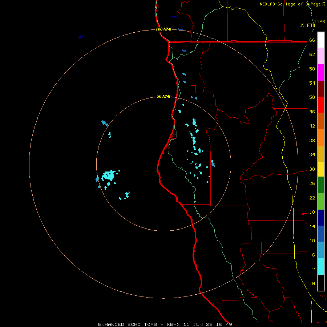Click the '14' legend value
The width and height of the screenshot is (327, 327).
click(312, 226)
